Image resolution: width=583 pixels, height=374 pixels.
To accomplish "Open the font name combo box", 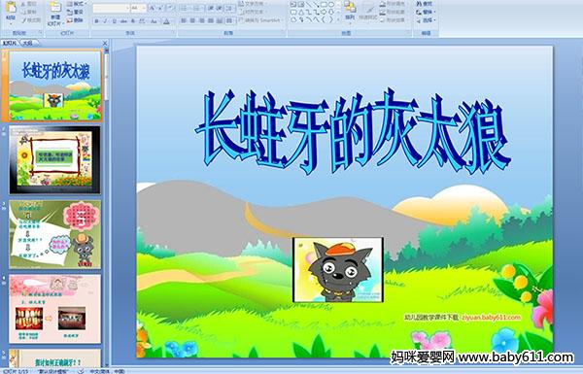I will coord(111,8).
